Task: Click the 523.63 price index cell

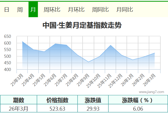Action: point(57,109)
